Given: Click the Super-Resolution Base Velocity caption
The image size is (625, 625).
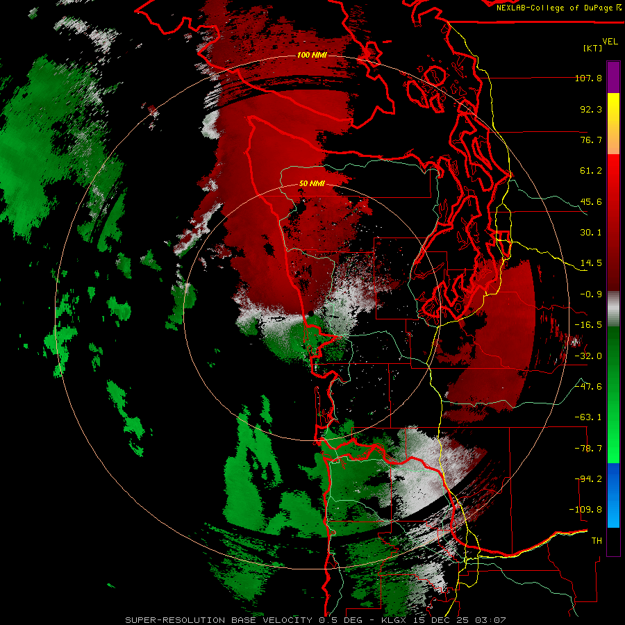Looking at the screenshot, I should pos(315,620).
